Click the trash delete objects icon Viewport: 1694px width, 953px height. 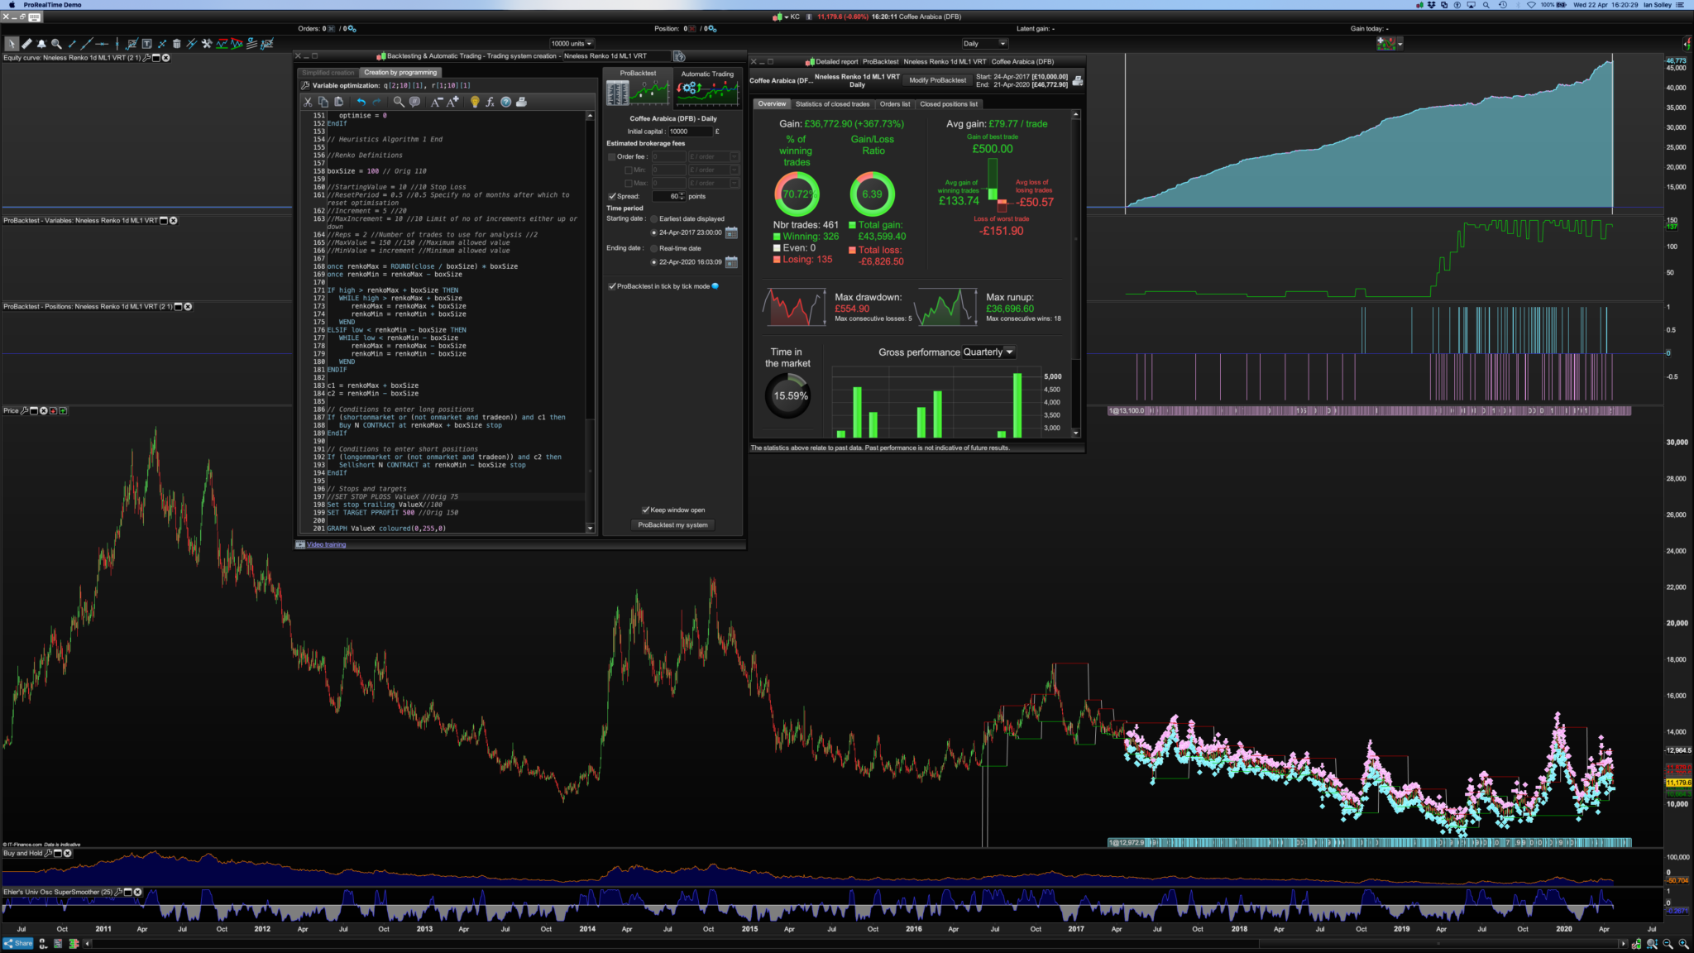click(176, 44)
